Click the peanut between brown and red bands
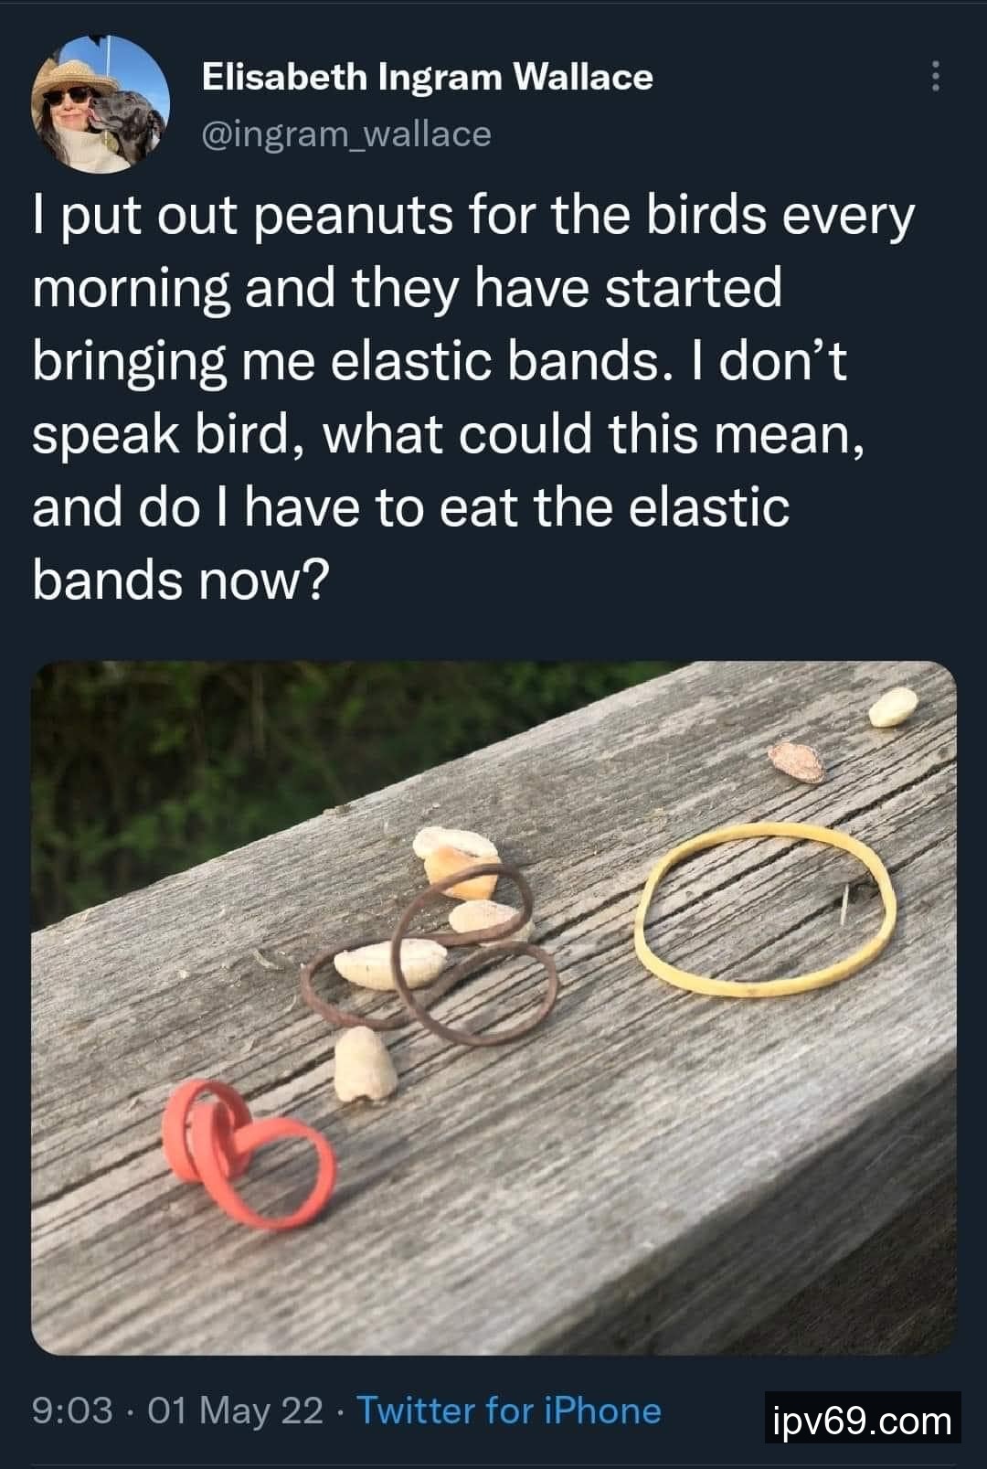The image size is (987, 1469). [363, 1064]
